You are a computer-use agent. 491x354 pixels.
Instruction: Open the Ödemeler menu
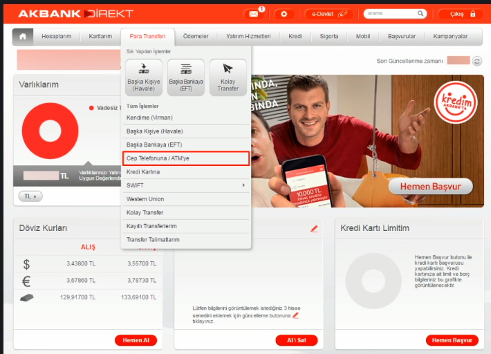[x=196, y=37]
